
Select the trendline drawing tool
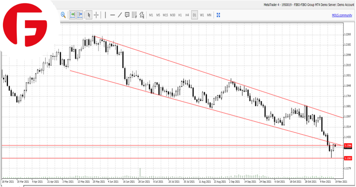pos(120,15)
